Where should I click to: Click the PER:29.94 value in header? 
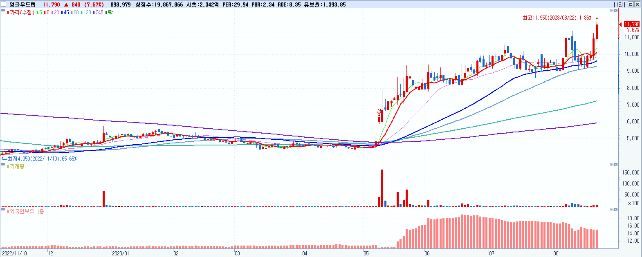tap(235, 4)
